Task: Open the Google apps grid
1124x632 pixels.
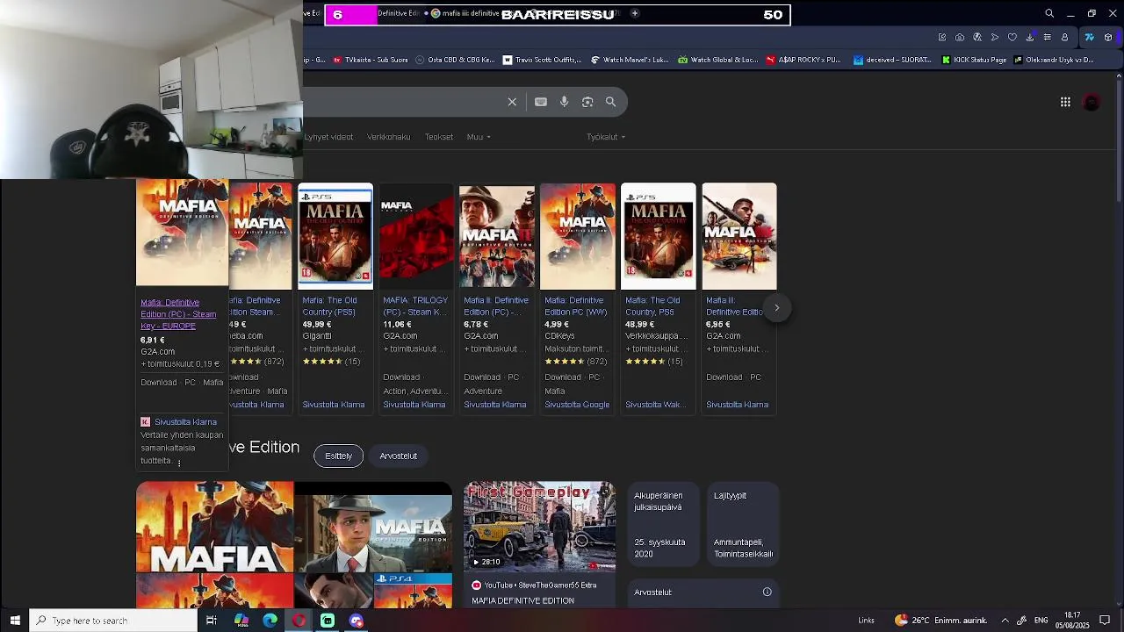Action: [1065, 103]
